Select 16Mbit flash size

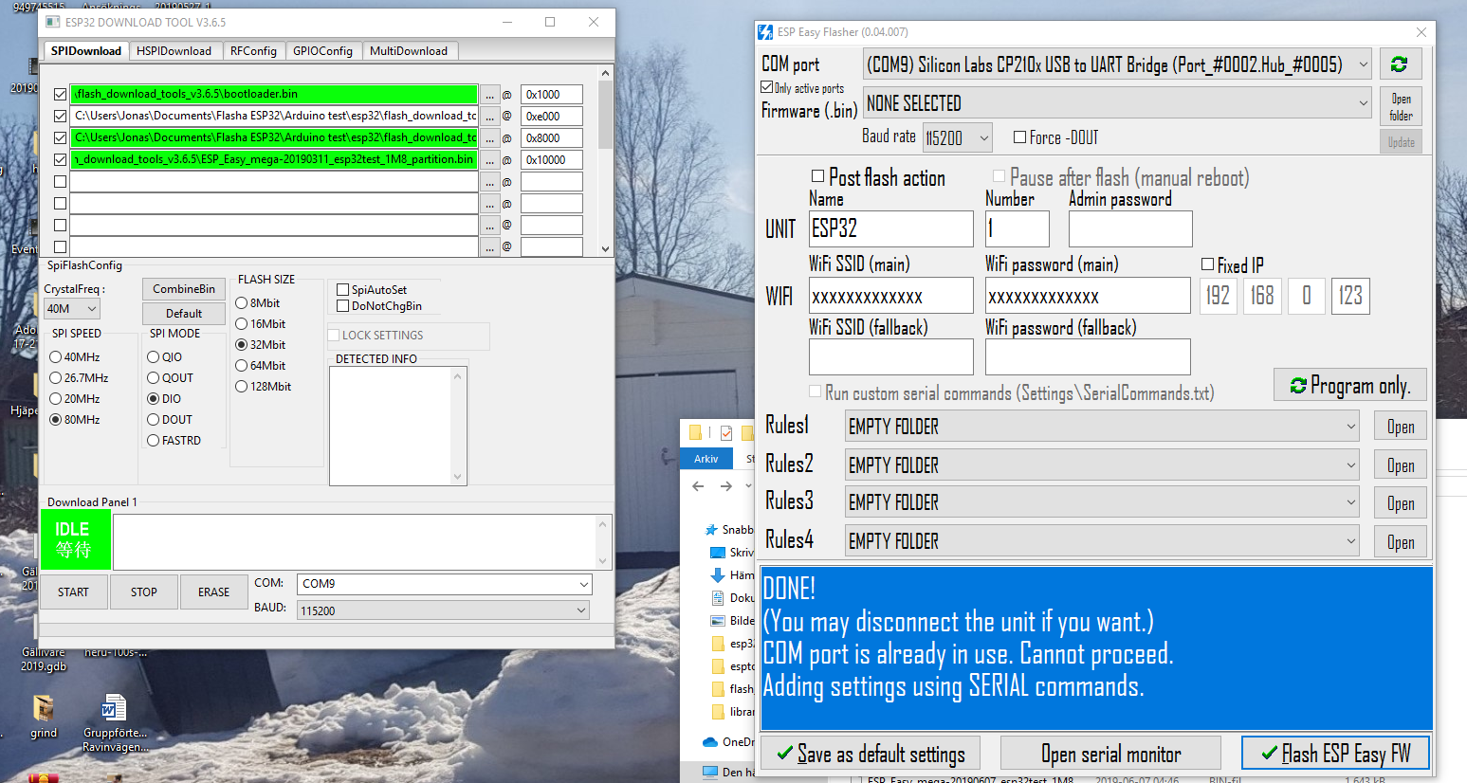(242, 324)
